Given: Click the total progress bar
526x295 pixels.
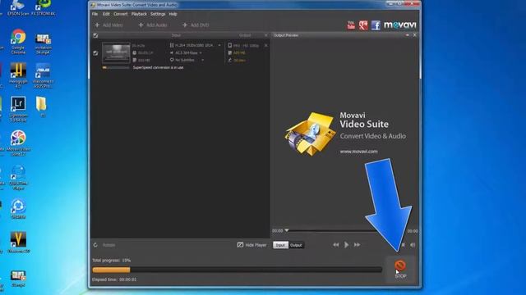Looking at the screenshot, I should 238,270.
